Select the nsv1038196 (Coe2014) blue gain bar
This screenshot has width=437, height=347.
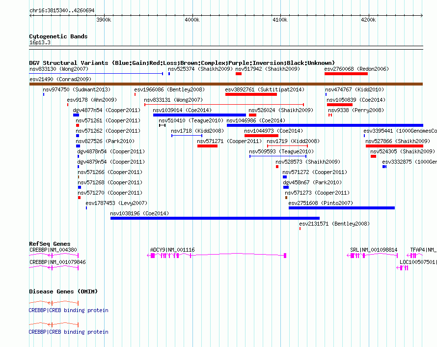click(x=215, y=218)
